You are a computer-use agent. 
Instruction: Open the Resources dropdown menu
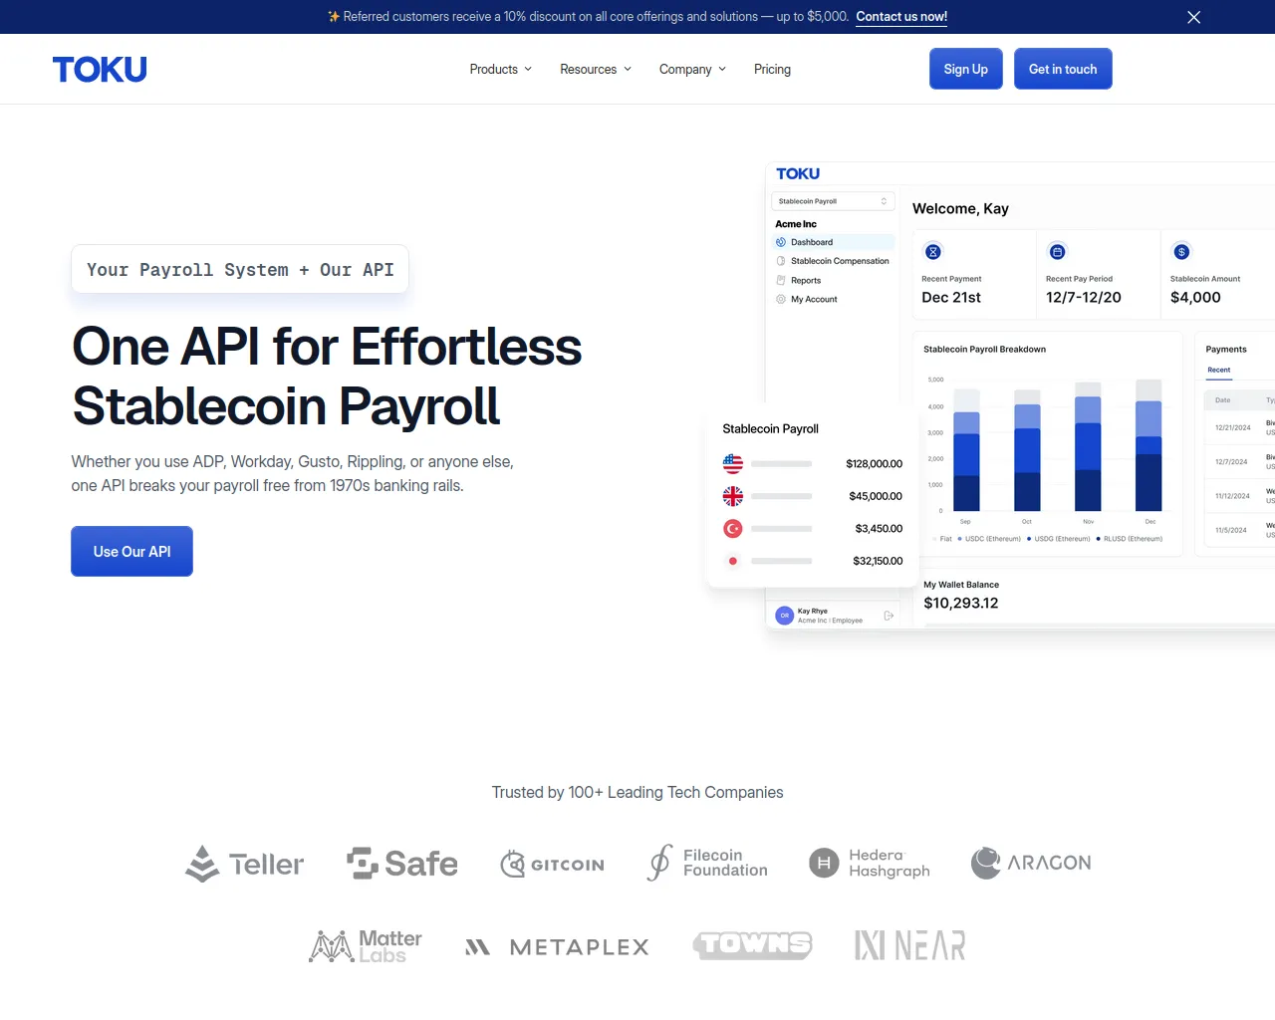coord(595,70)
